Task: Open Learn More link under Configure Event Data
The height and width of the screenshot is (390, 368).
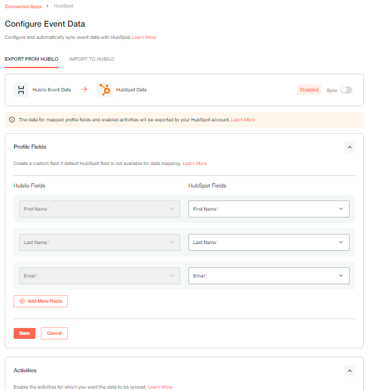Action: [144, 37]
